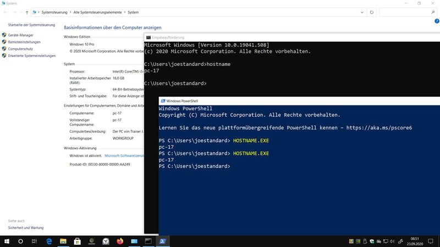
Task: Open Startseite der Systemsteuerung link
Action: click(x=31, y=25)
